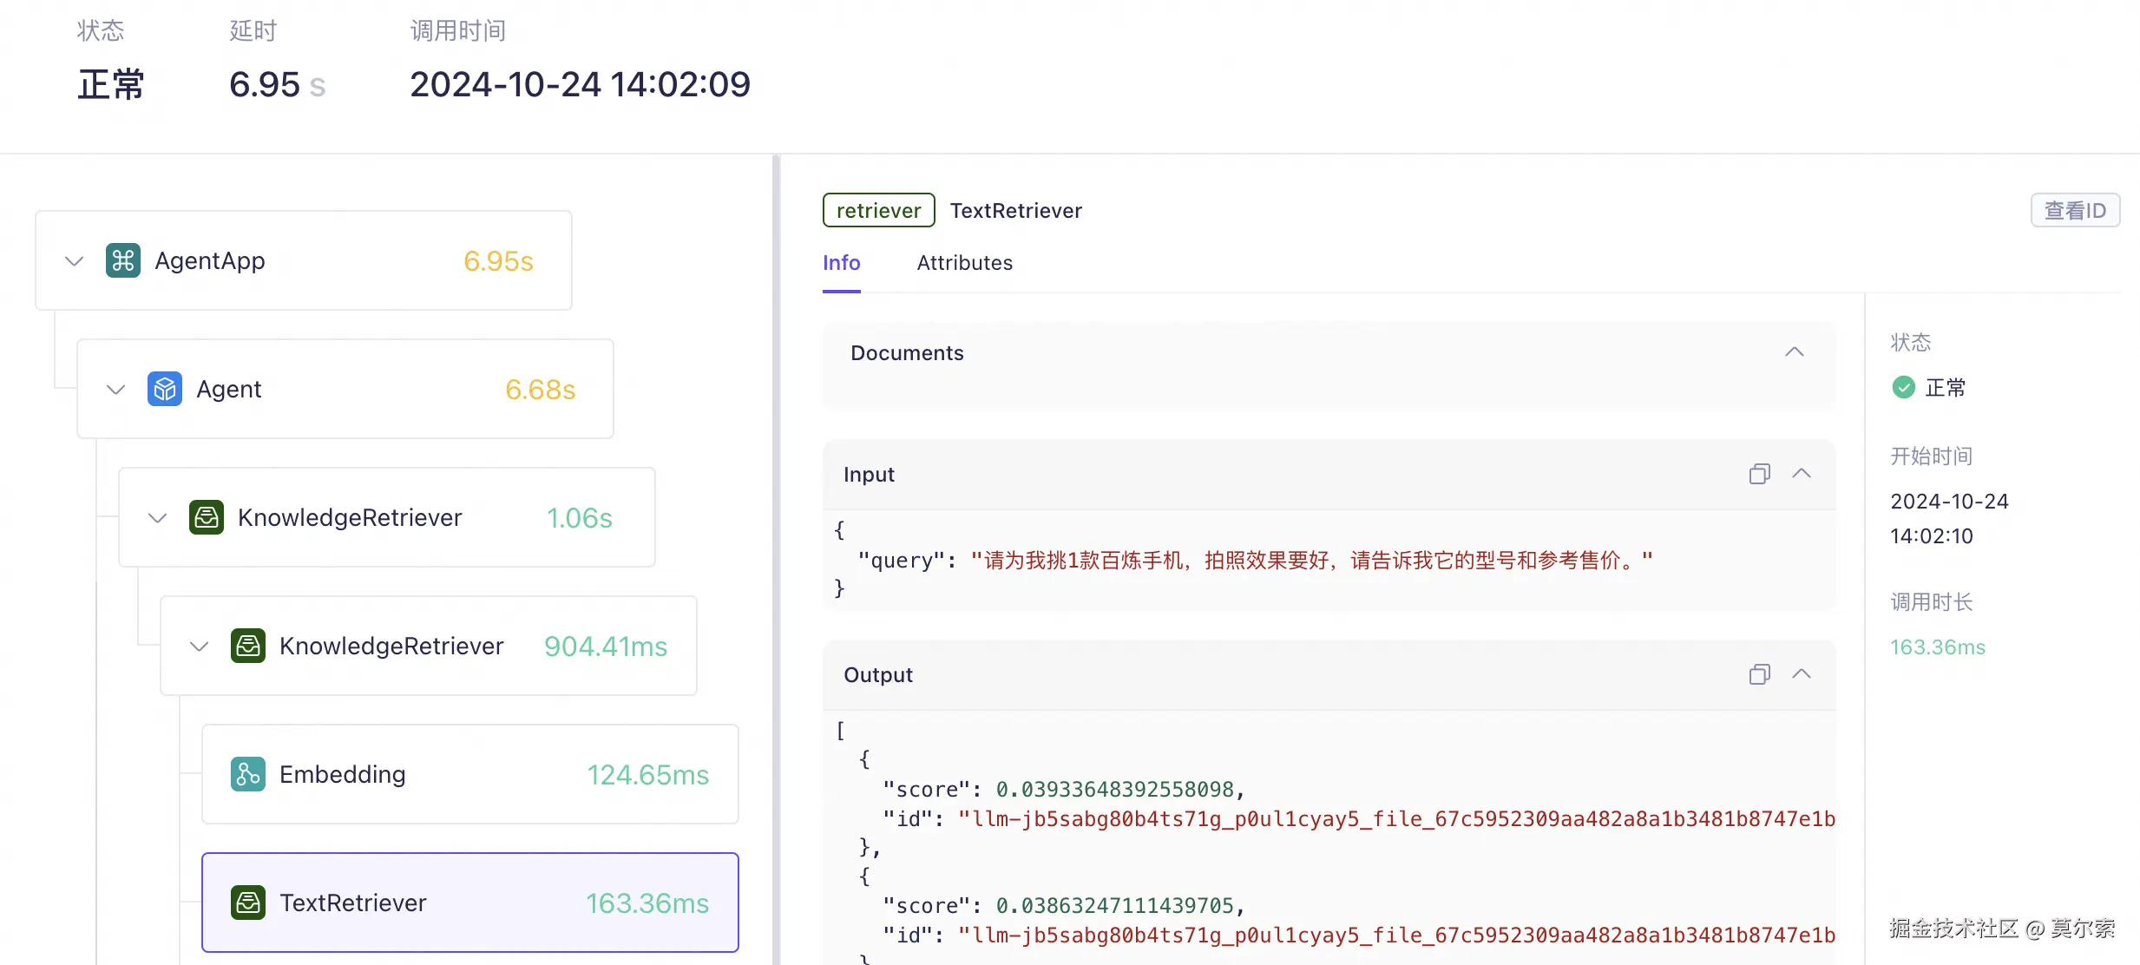
Task: Click the Embedding node icon
Action: [248, 774]
